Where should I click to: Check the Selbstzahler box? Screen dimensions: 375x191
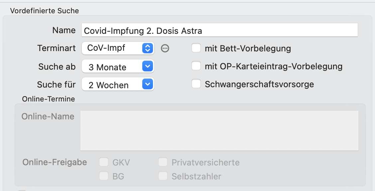(163, 176)
